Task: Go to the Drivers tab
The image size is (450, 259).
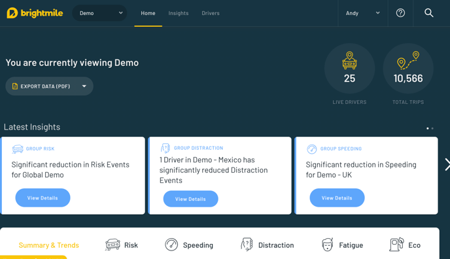Action: [211, 13]
